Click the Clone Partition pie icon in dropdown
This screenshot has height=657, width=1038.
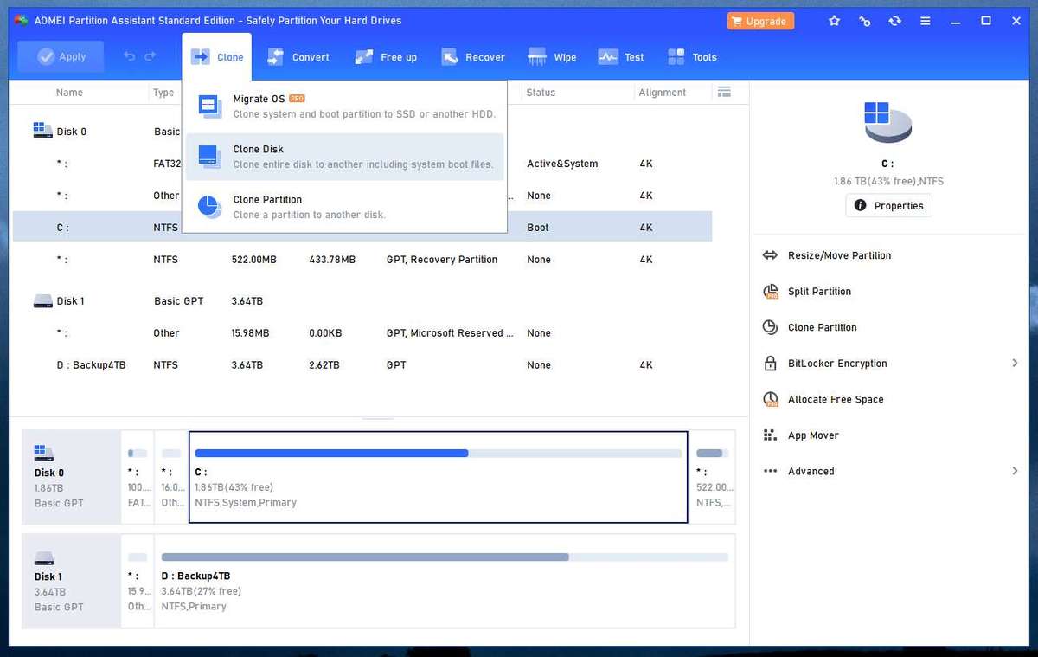pyautogui.click(x=210, y=207)
